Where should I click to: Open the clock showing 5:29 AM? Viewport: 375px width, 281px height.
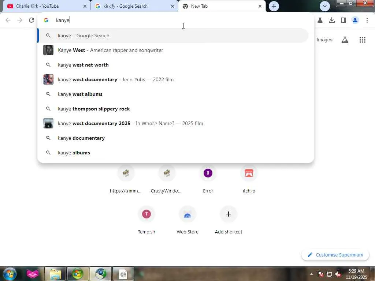[356, 274]
